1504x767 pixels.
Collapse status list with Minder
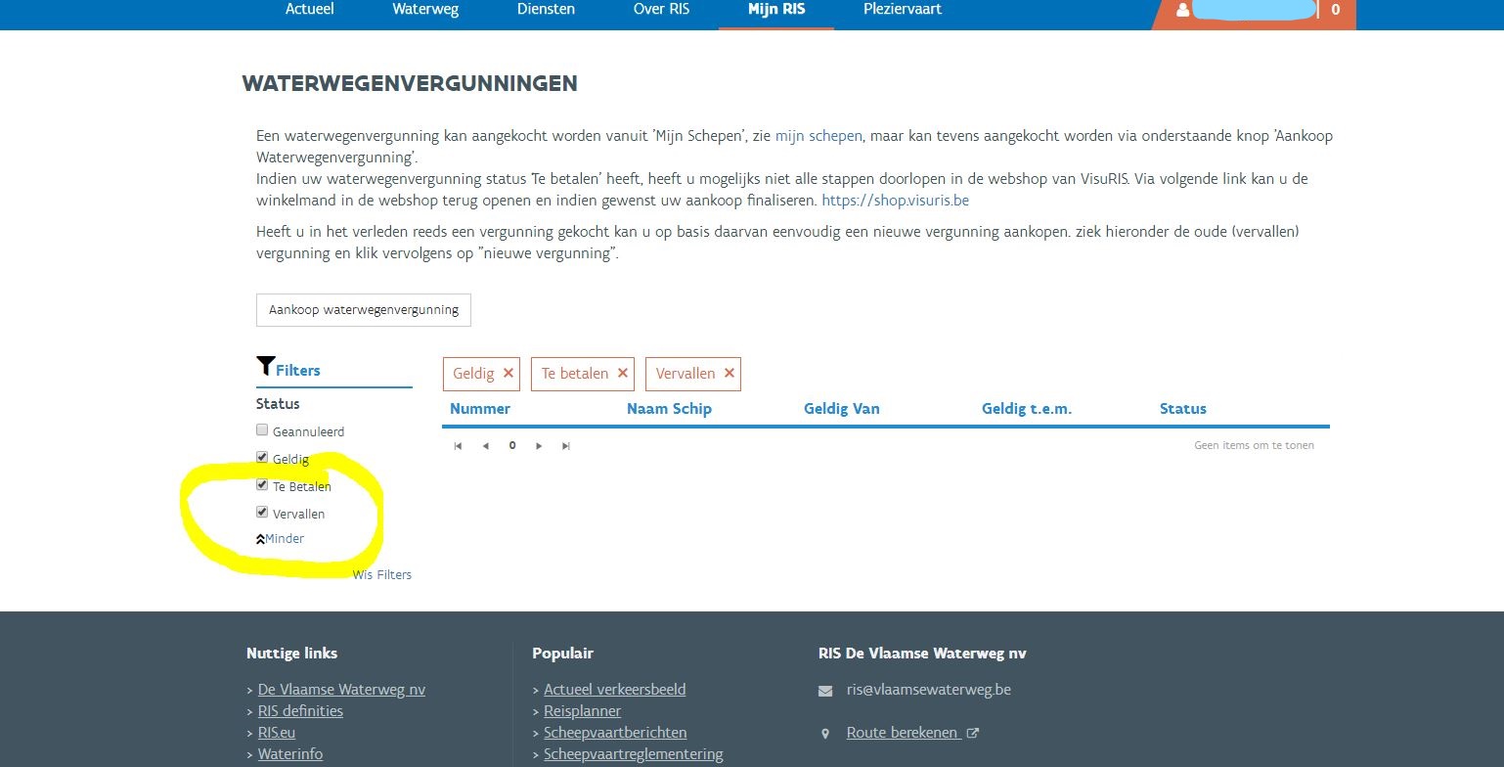[x=284, y=539]
